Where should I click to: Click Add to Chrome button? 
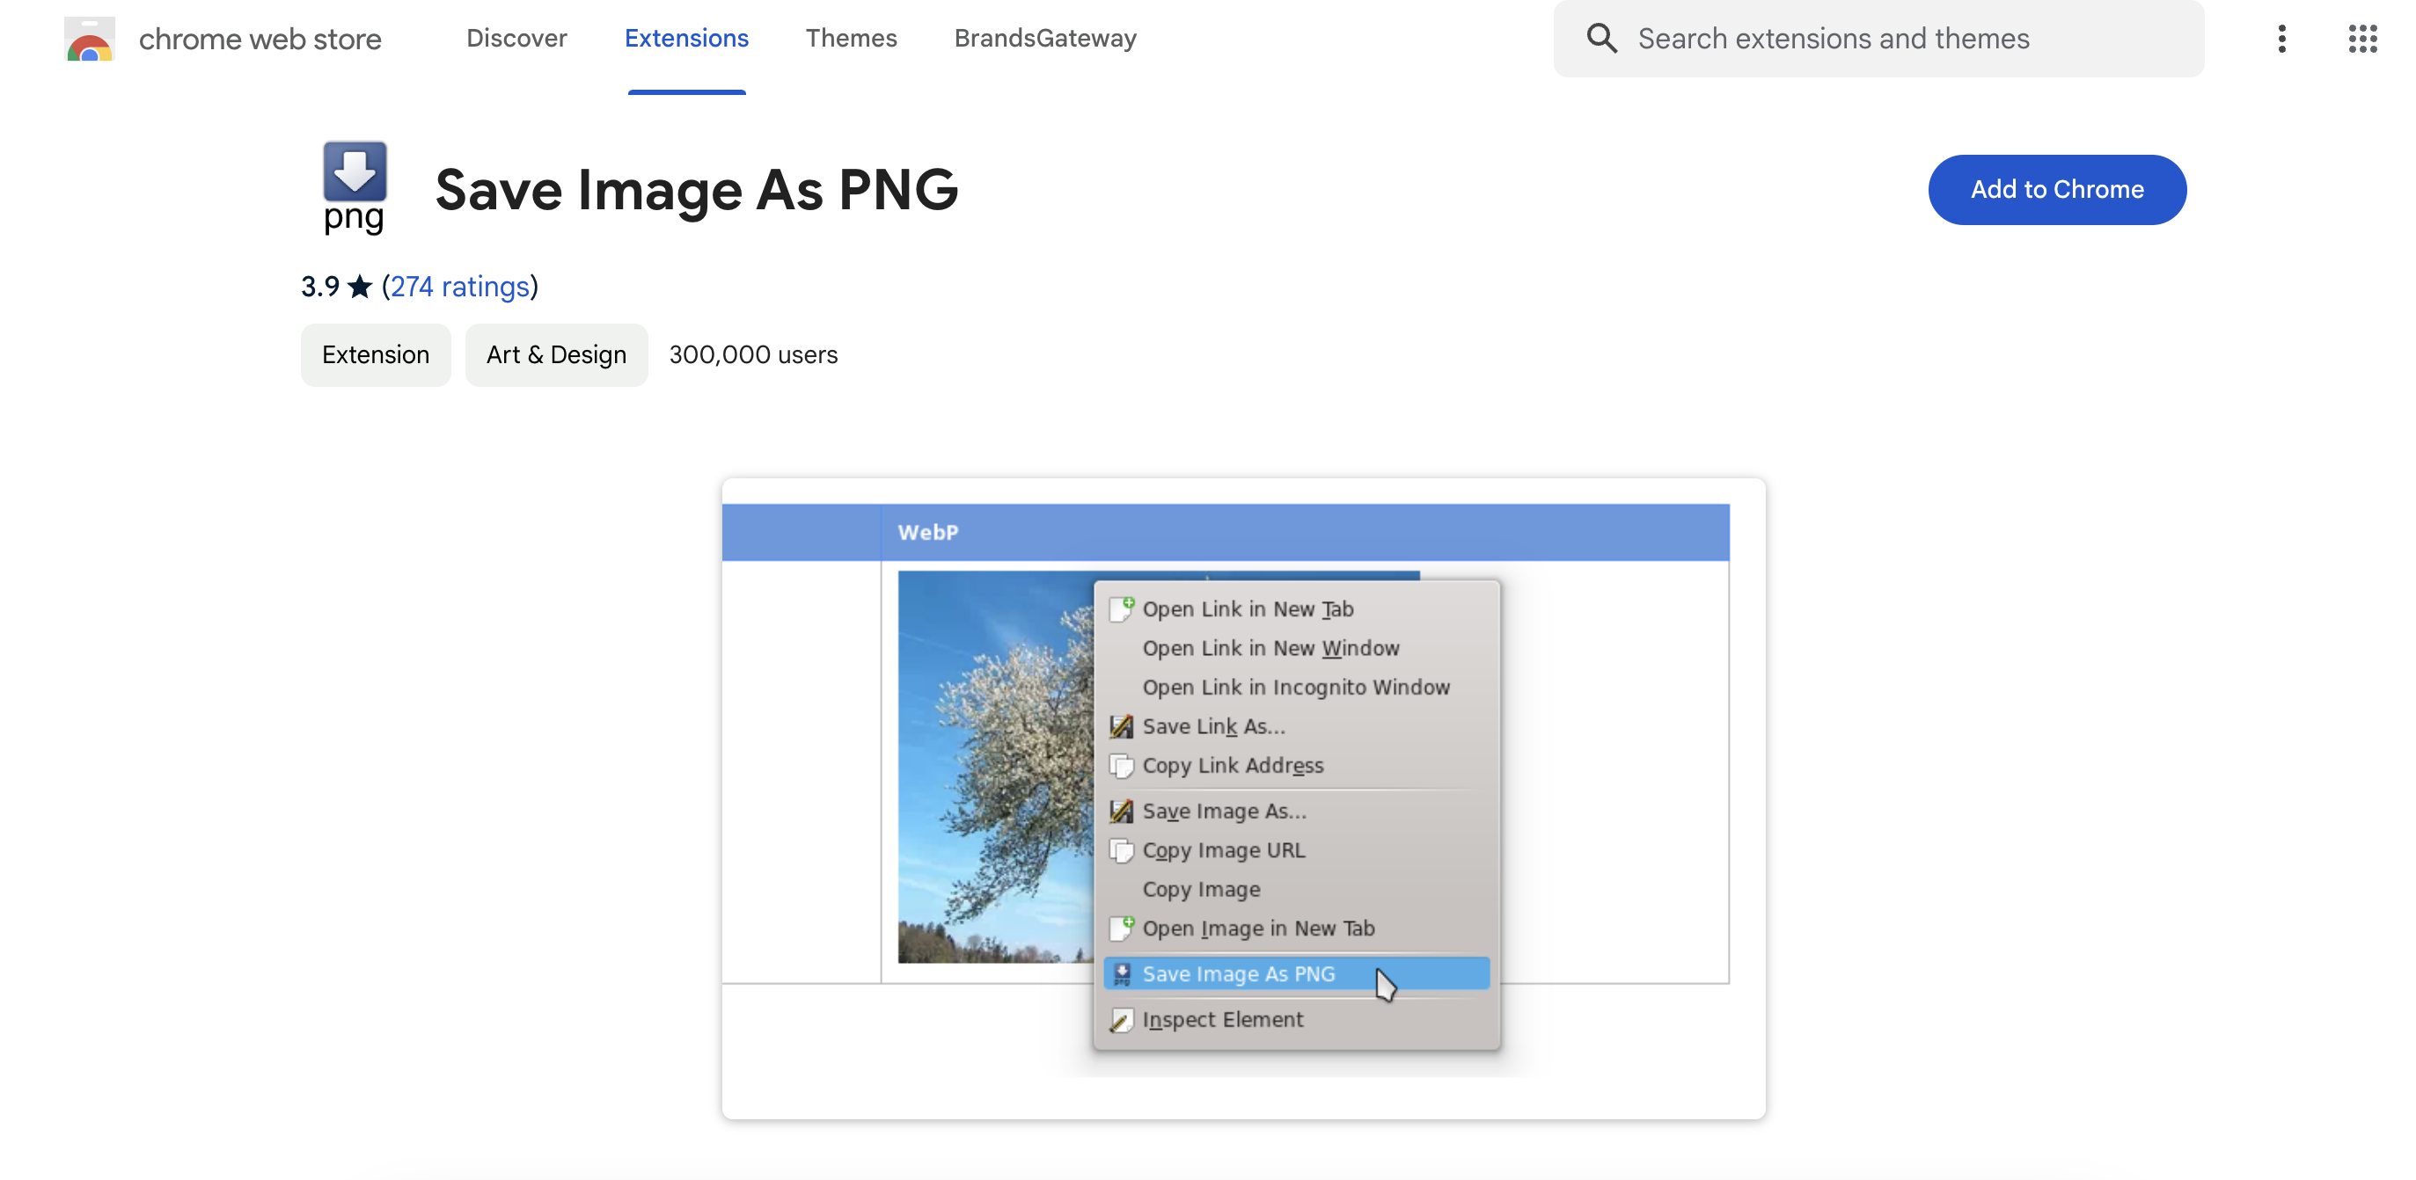pos(2056,189)
